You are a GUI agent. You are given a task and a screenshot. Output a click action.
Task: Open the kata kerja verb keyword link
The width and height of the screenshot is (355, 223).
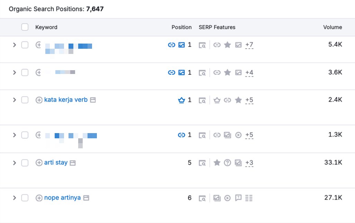coord(66,100)
